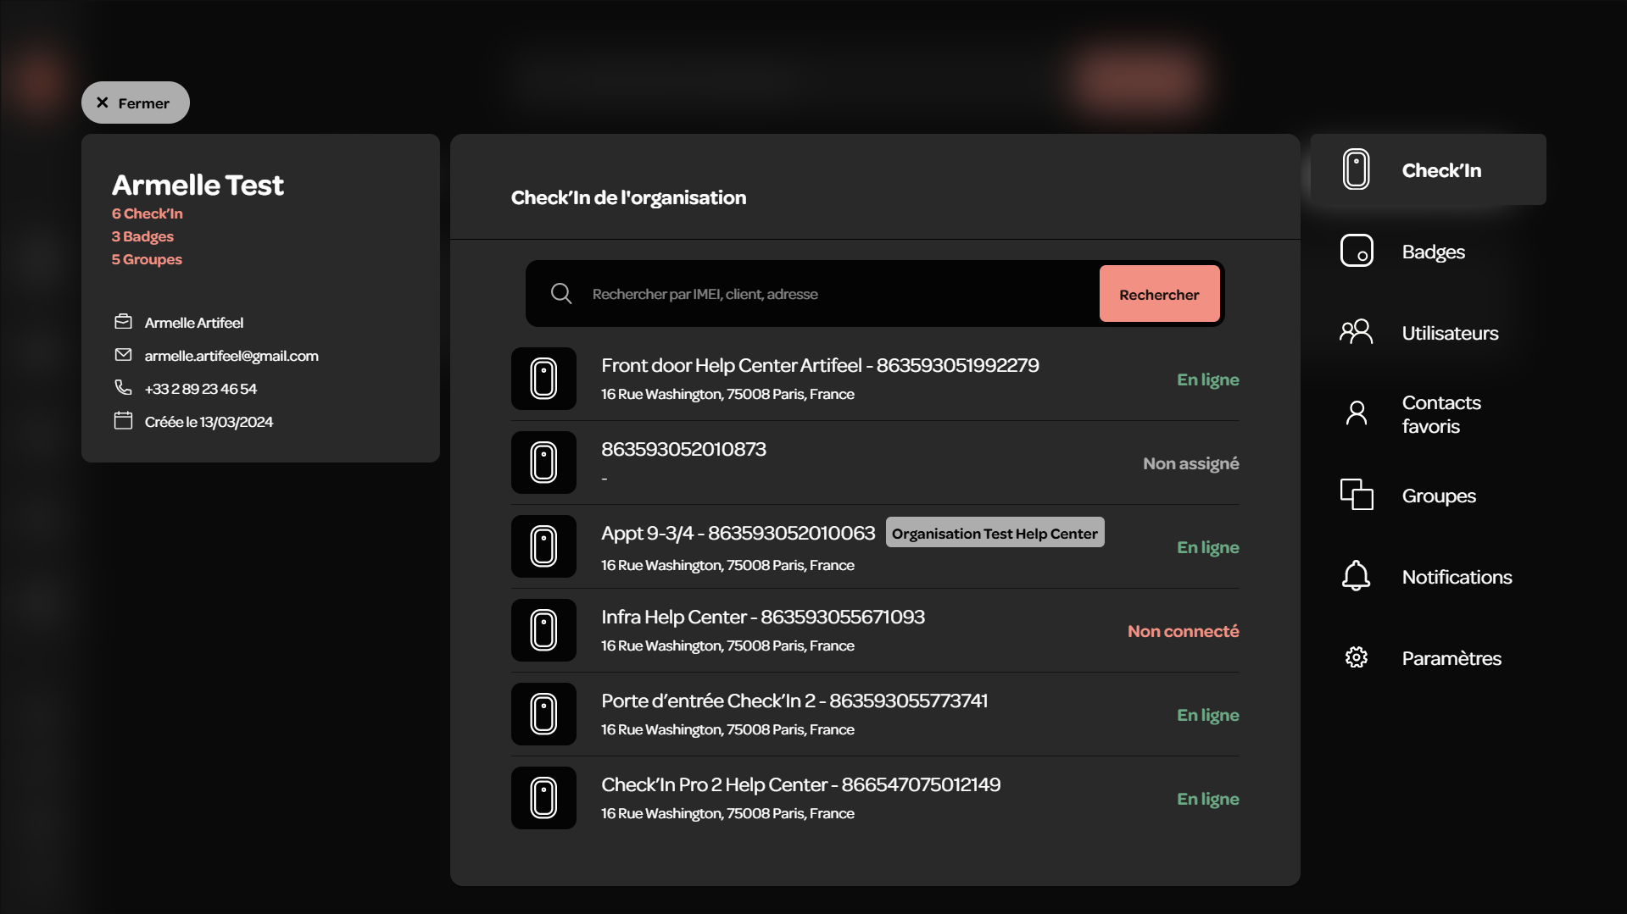Open the unassigned device 863593052010873

(x=875, y=463)
